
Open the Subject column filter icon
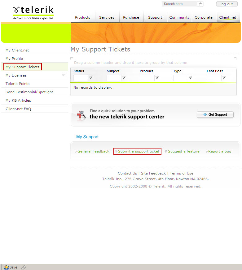pos(124,78)
